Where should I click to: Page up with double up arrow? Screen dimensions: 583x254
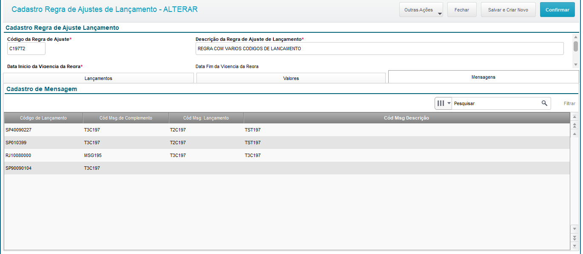click(x=574, y=126)
